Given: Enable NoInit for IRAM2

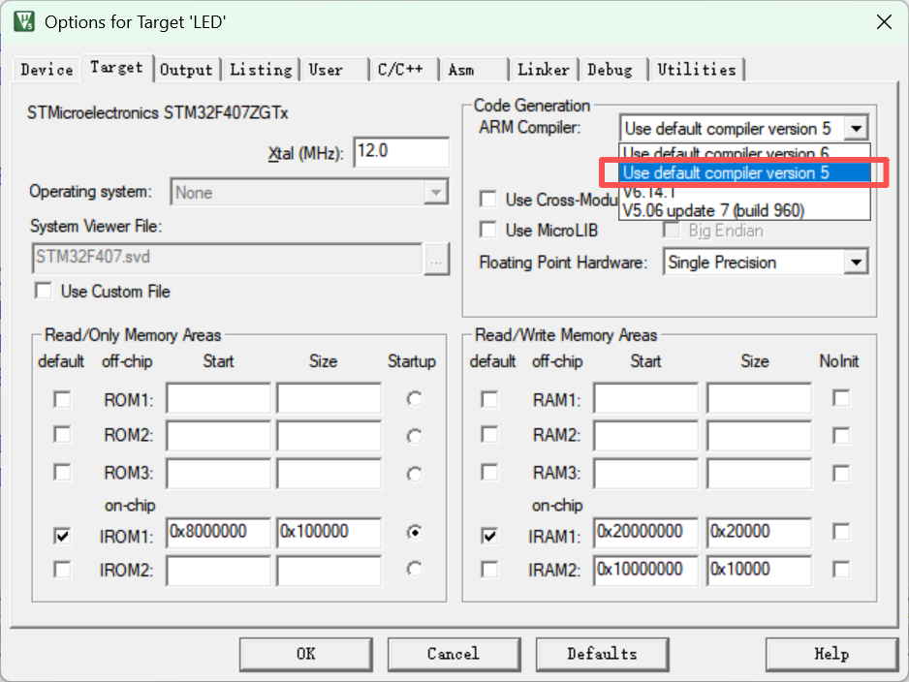Looking at the screenshot, I should (x=841, y=570).
